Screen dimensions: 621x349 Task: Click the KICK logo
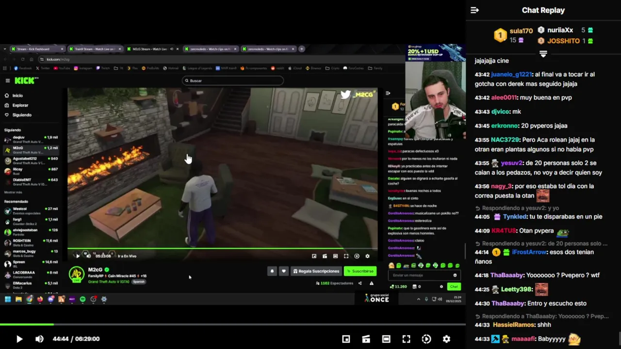(x=24, y=80)
